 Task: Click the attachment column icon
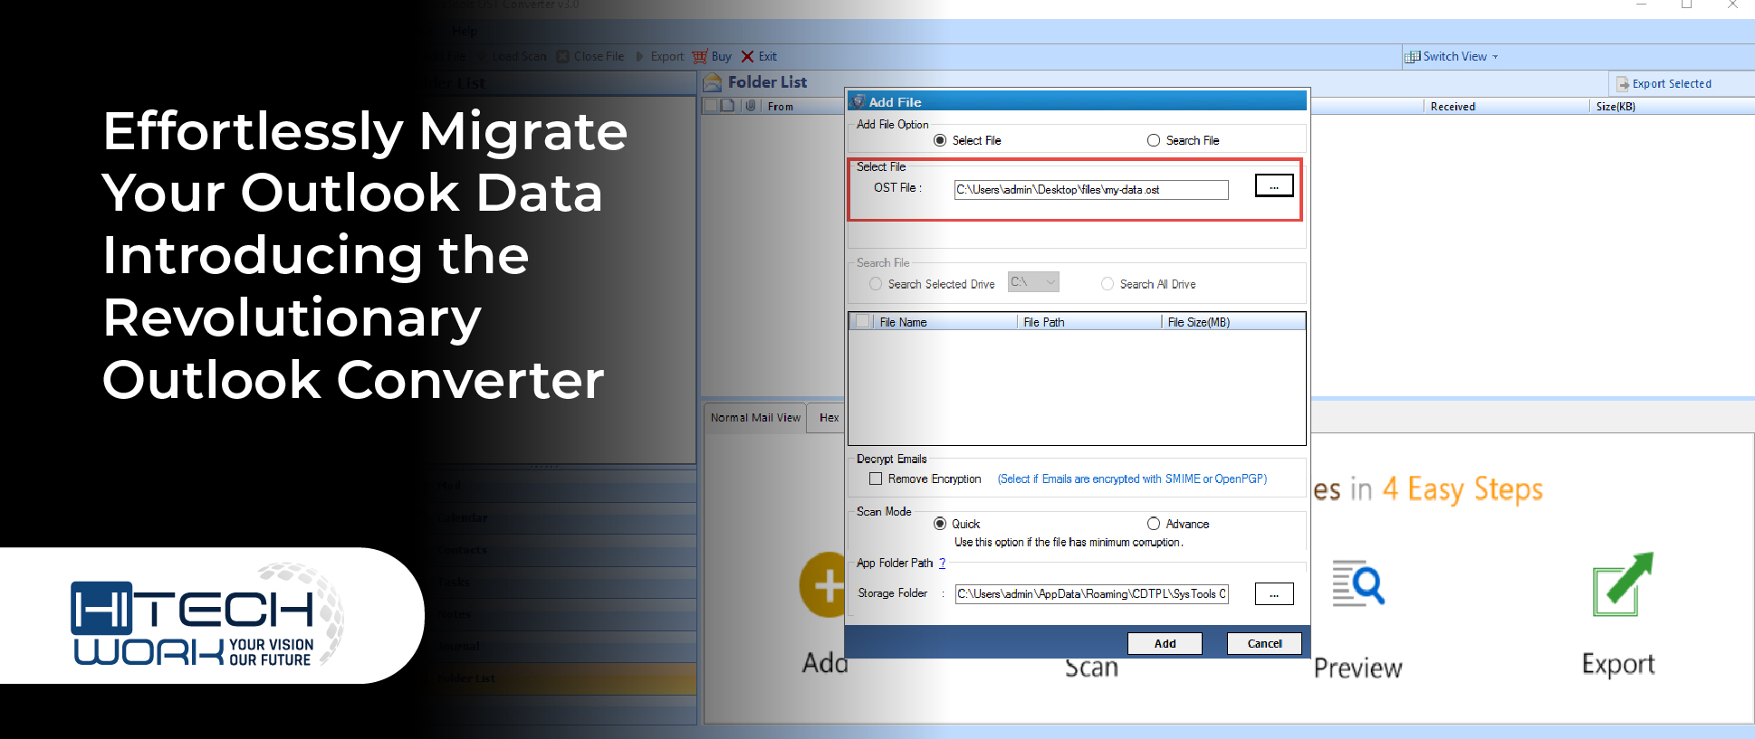(750, 106)
